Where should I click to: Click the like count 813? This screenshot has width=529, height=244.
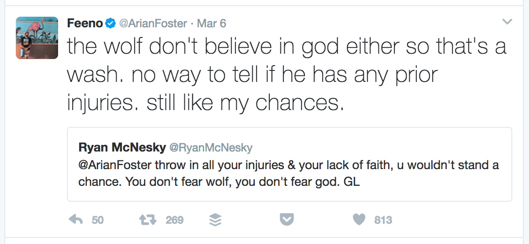point(383,220)
